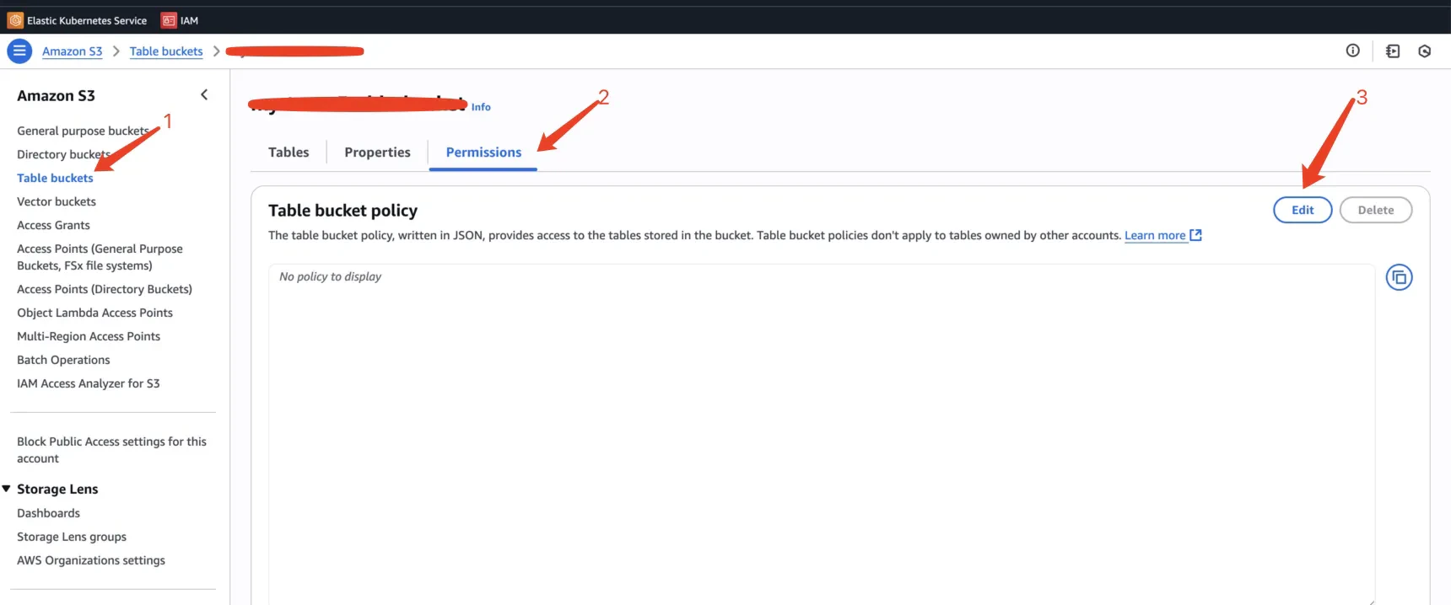Open Access Points (General Purpose Buckets, FSx)
Viewport: 1451px width, 605px height.
[x=100, y=257]
